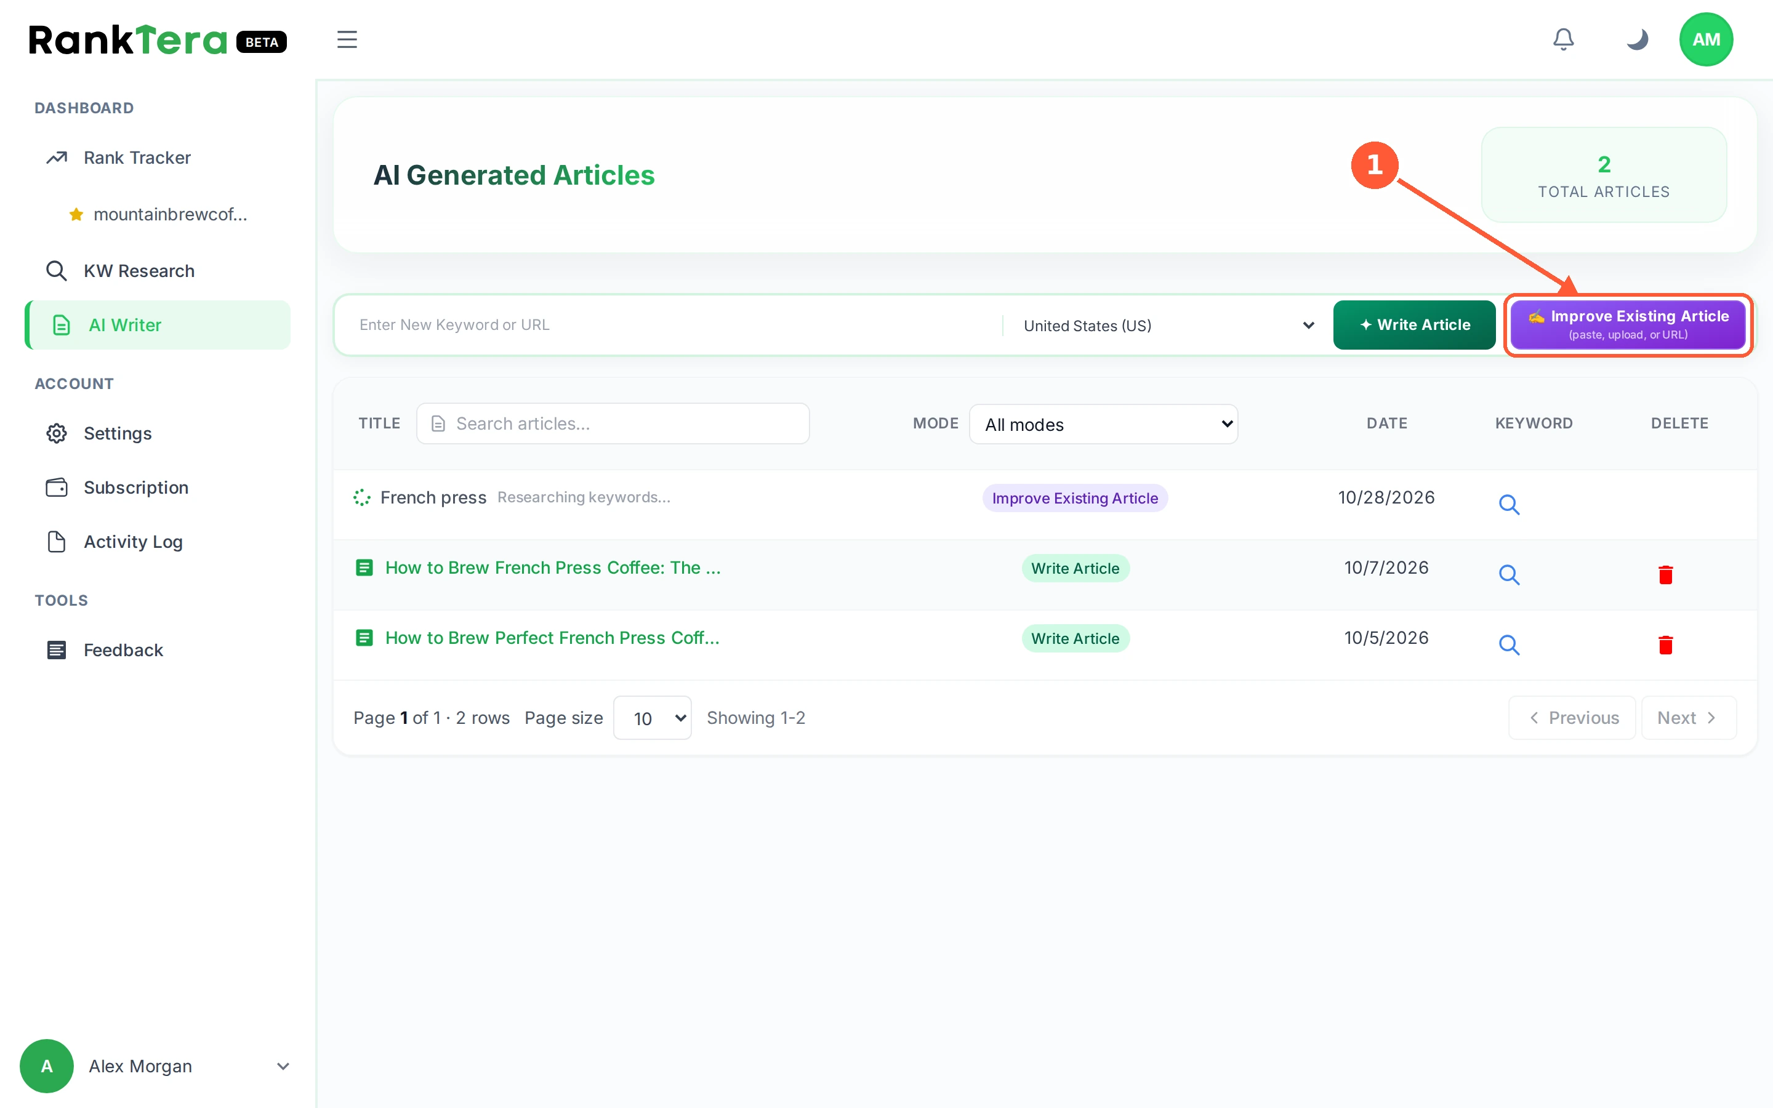The image size is (1773, 1108).
Task: Click the Write Article badge on 10/5/2026 row
Action: click(1075, 639)
